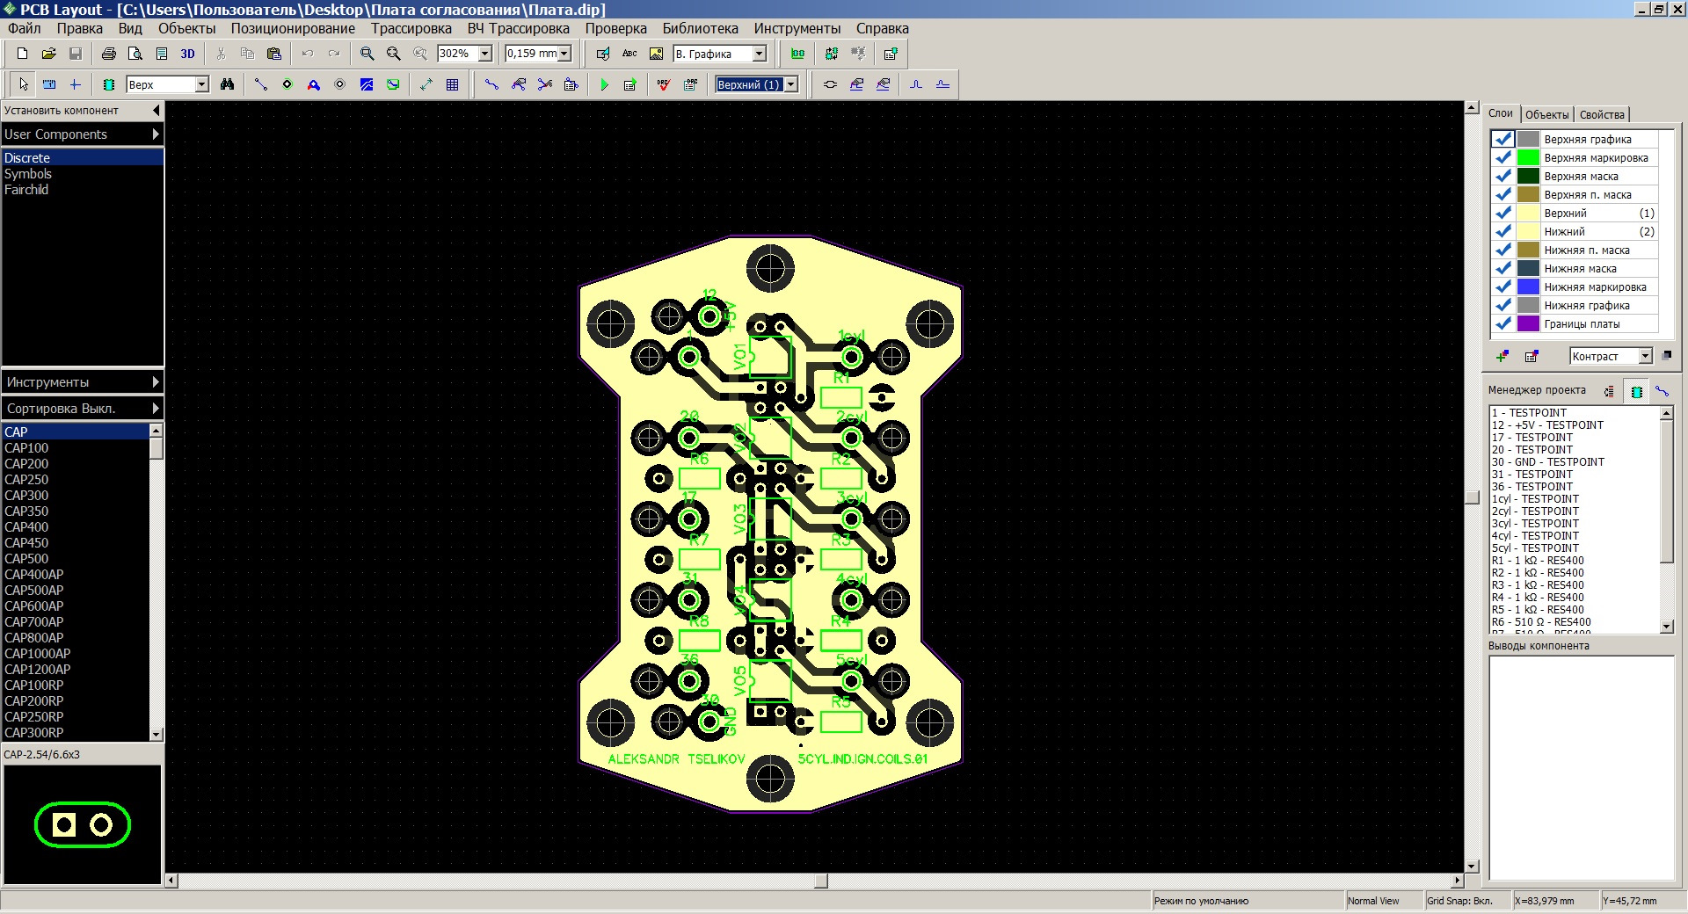Toggle visibility of Верхний layer
Viewport: 1688px width, 914px height.
(1502, 213)
